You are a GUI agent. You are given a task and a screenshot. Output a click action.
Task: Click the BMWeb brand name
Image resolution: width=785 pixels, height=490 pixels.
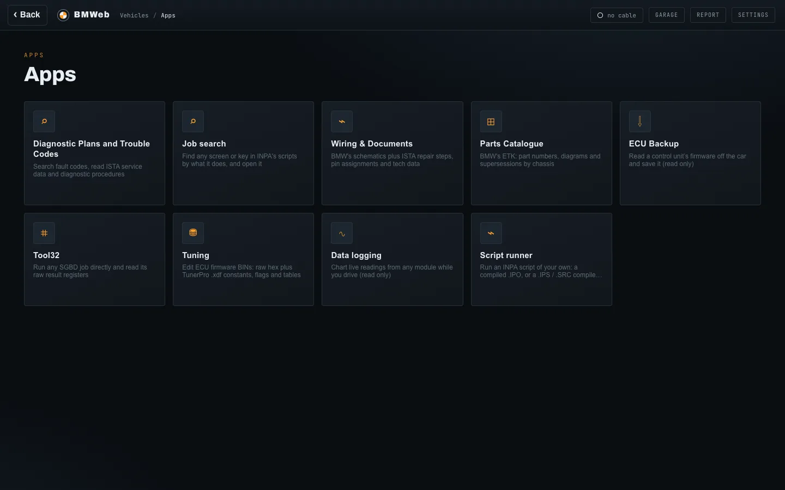92,15
